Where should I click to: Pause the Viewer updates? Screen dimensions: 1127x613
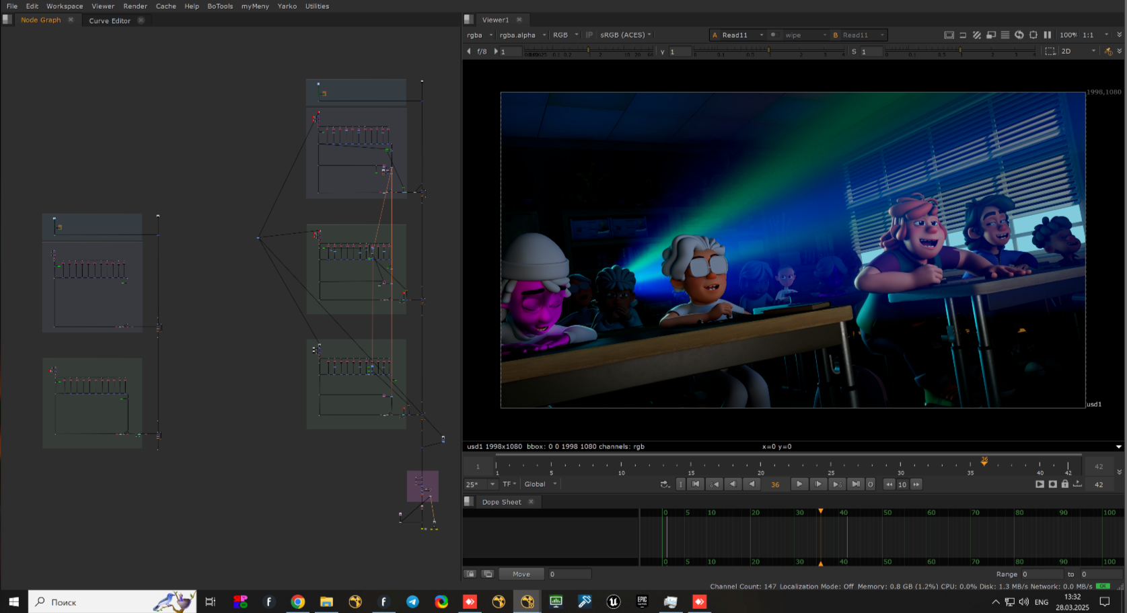(1048, 35)
